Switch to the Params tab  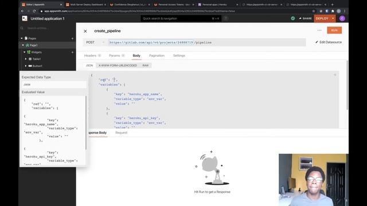(116, 56)
